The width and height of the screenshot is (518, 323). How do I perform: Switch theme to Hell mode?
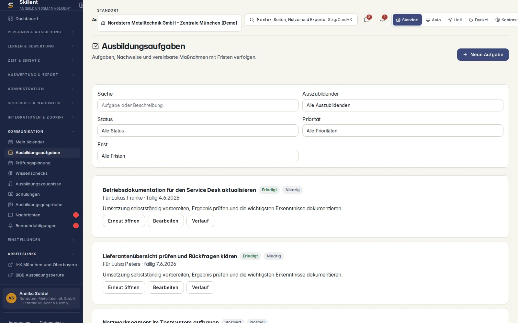pos(455,20)
